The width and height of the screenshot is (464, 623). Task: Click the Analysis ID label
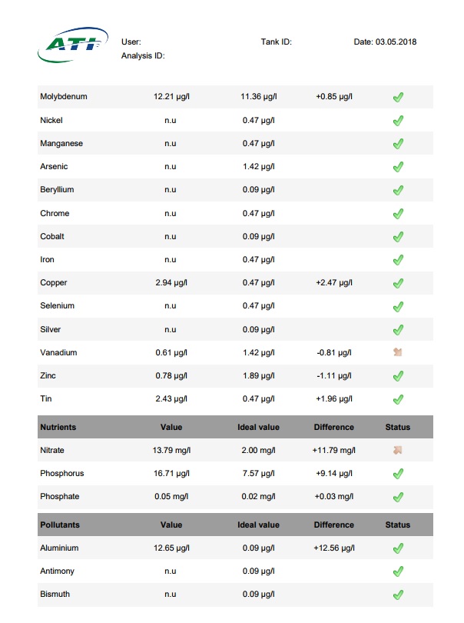pos(143,55)
